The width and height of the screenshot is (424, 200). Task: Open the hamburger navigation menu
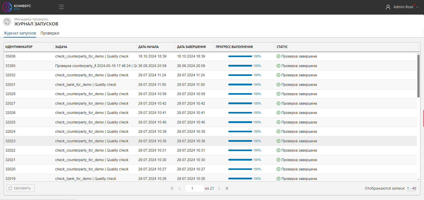tap(61, 7)
